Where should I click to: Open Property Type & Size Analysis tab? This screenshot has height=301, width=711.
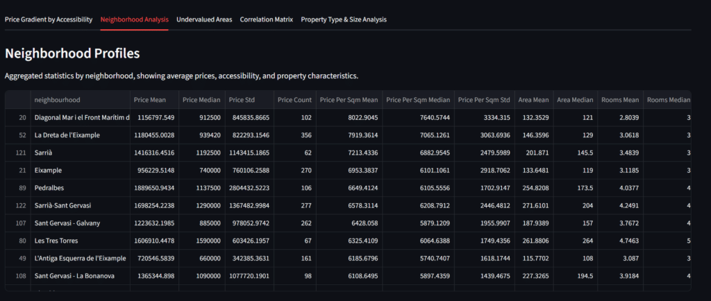click(x=344, y=19)
